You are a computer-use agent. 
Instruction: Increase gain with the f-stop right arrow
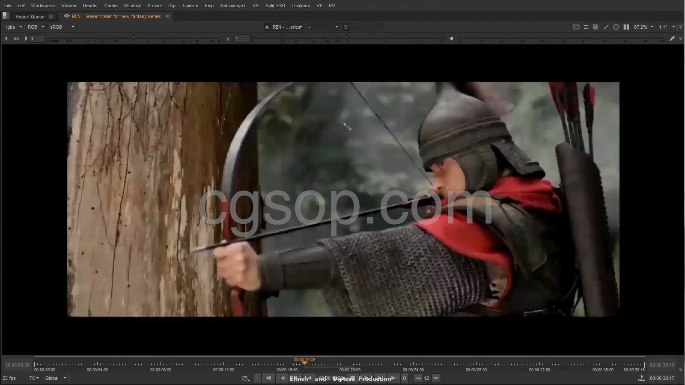[26, 38]
